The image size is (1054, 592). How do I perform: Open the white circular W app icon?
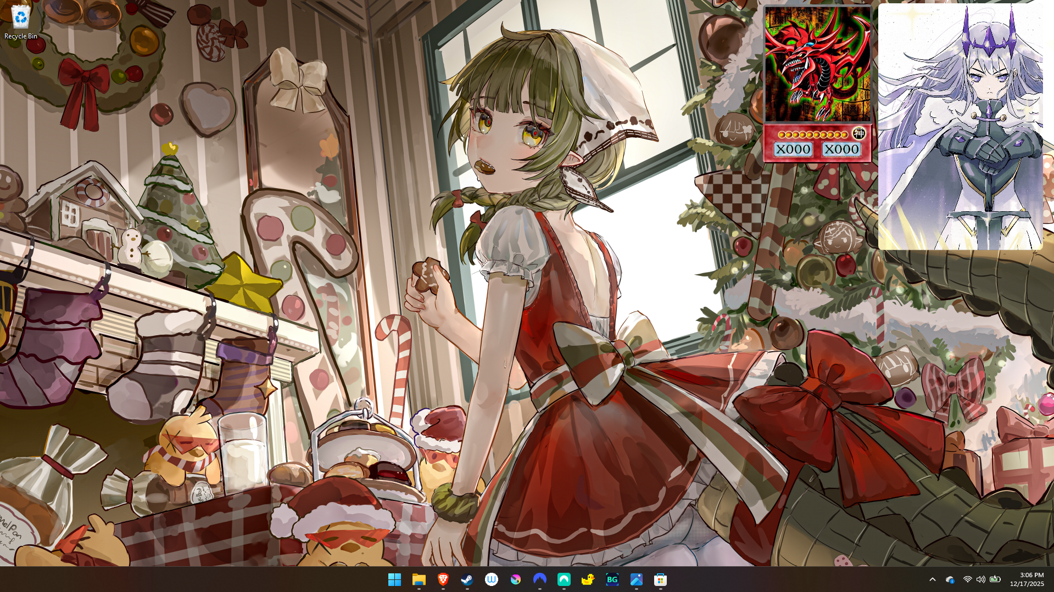pos(492,579)
